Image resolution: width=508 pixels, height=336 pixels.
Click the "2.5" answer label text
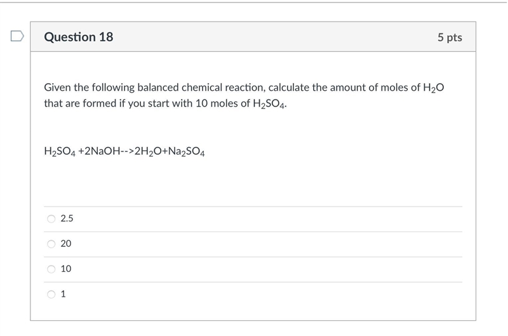point(67,219)
